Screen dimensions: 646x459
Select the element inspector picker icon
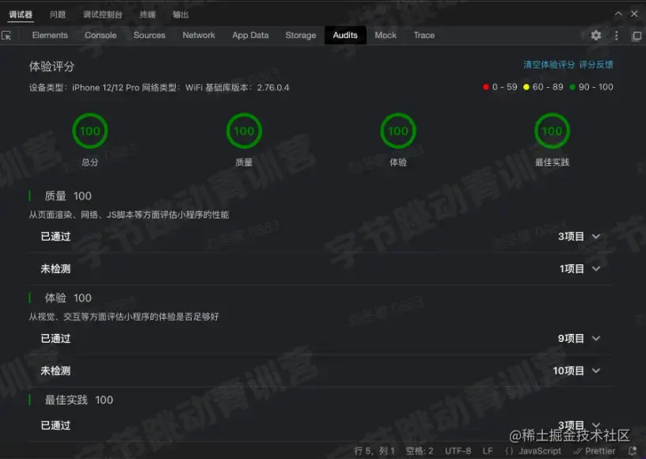(6, 36)
